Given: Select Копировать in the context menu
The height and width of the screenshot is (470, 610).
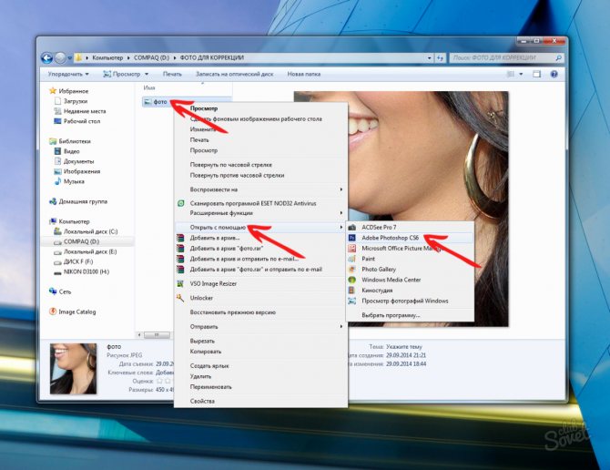Looking at the screenshot, I should (204, 350).
